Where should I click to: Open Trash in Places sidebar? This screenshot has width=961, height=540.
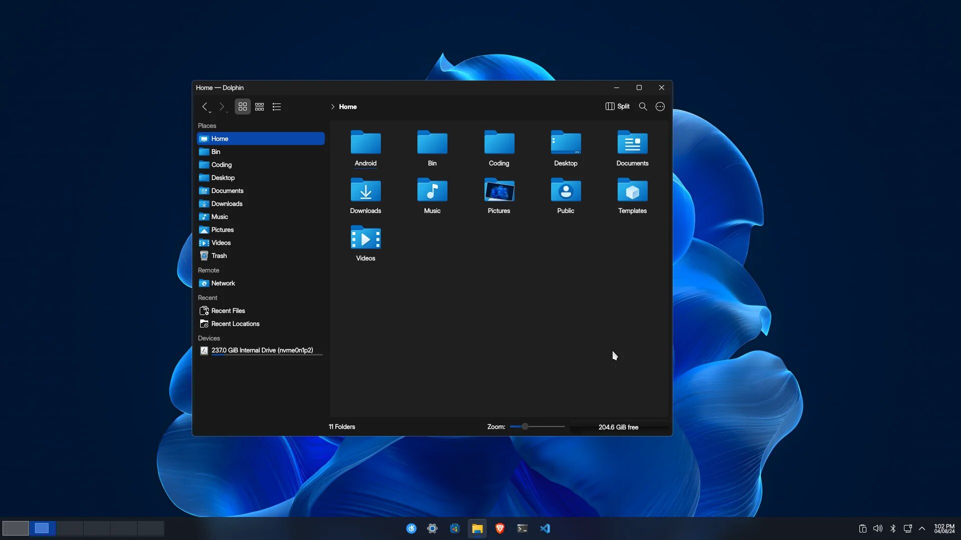tap(261, 255)
